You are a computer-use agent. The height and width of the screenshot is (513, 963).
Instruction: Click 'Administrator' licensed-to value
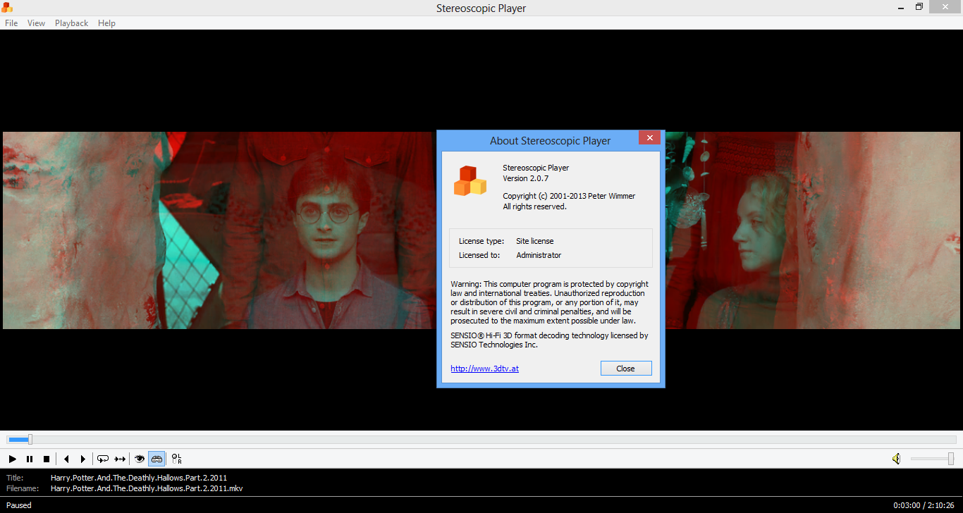pyautogui.click(x=539, y=255)
